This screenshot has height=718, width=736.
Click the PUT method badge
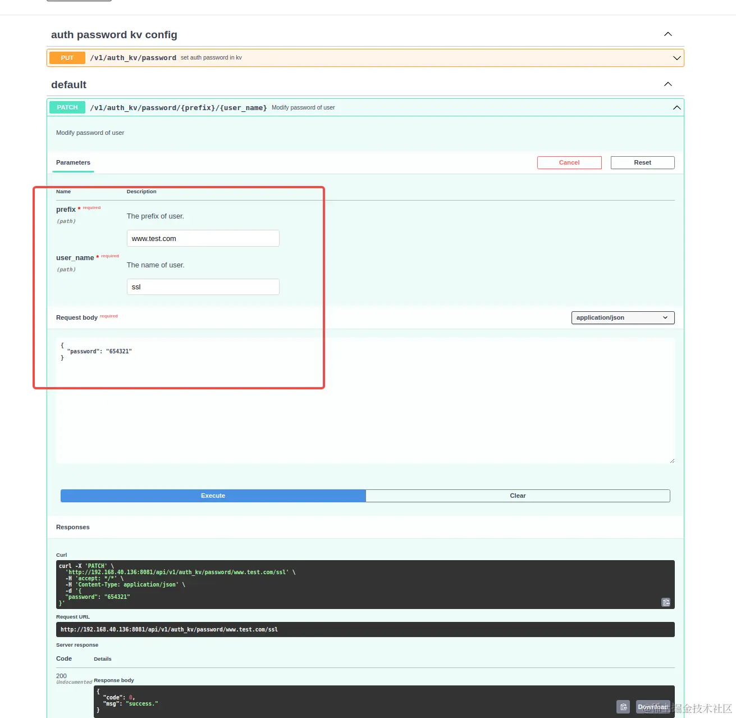pyautogui.click(x=66, y=57)
